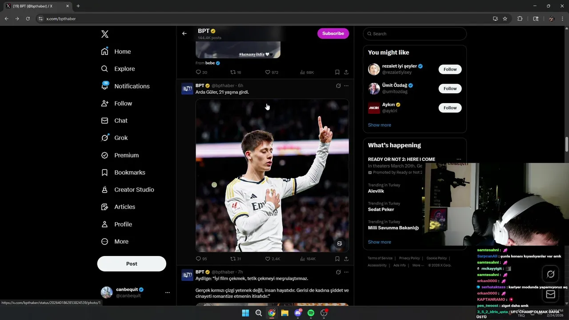Show more under What's happening
Image resolution: width=569 pixels, height=320 pixels.
click(x=379, y=242)
